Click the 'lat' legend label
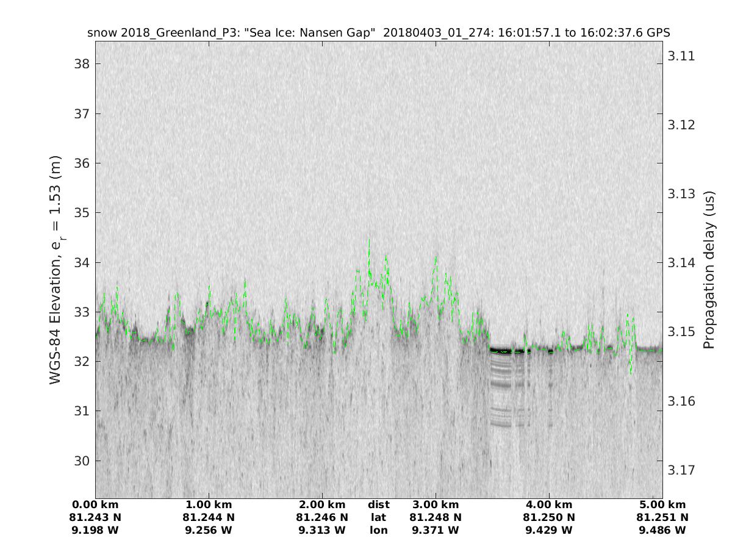 pyautogui.click(x=379, y=517)
